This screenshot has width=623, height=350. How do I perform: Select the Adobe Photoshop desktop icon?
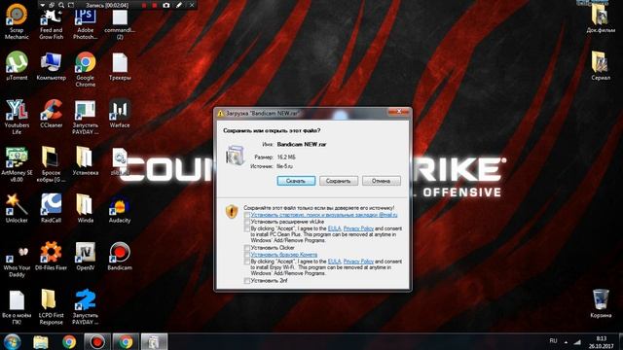pos(85,23)
